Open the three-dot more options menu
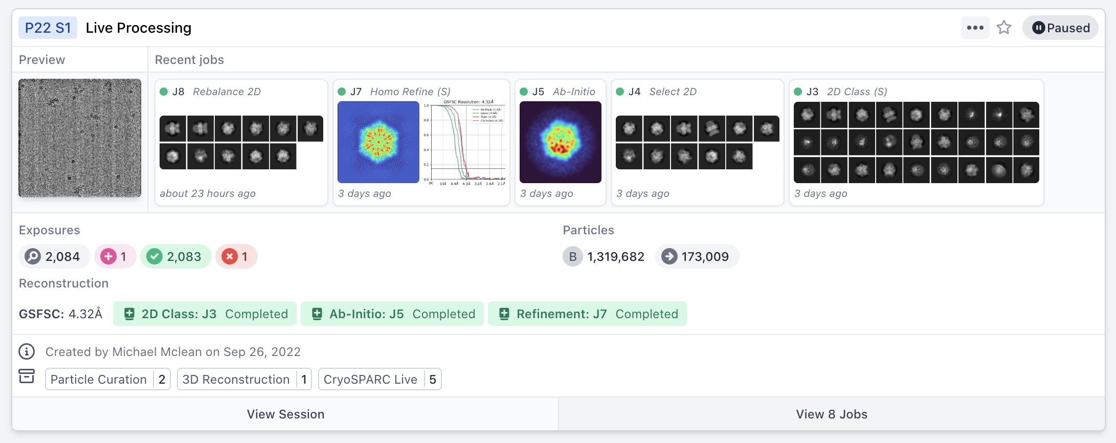The width and height of the screenshot is (1116, 443). [x=975, y=28]
